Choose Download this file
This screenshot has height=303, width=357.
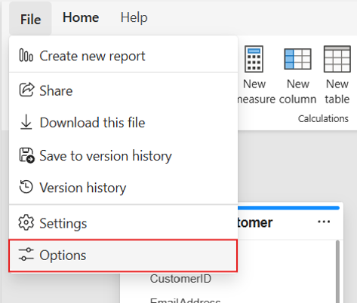click(123, 123)
